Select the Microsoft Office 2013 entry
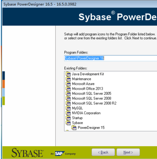157x159 pixels. click(x=88, y=89)
